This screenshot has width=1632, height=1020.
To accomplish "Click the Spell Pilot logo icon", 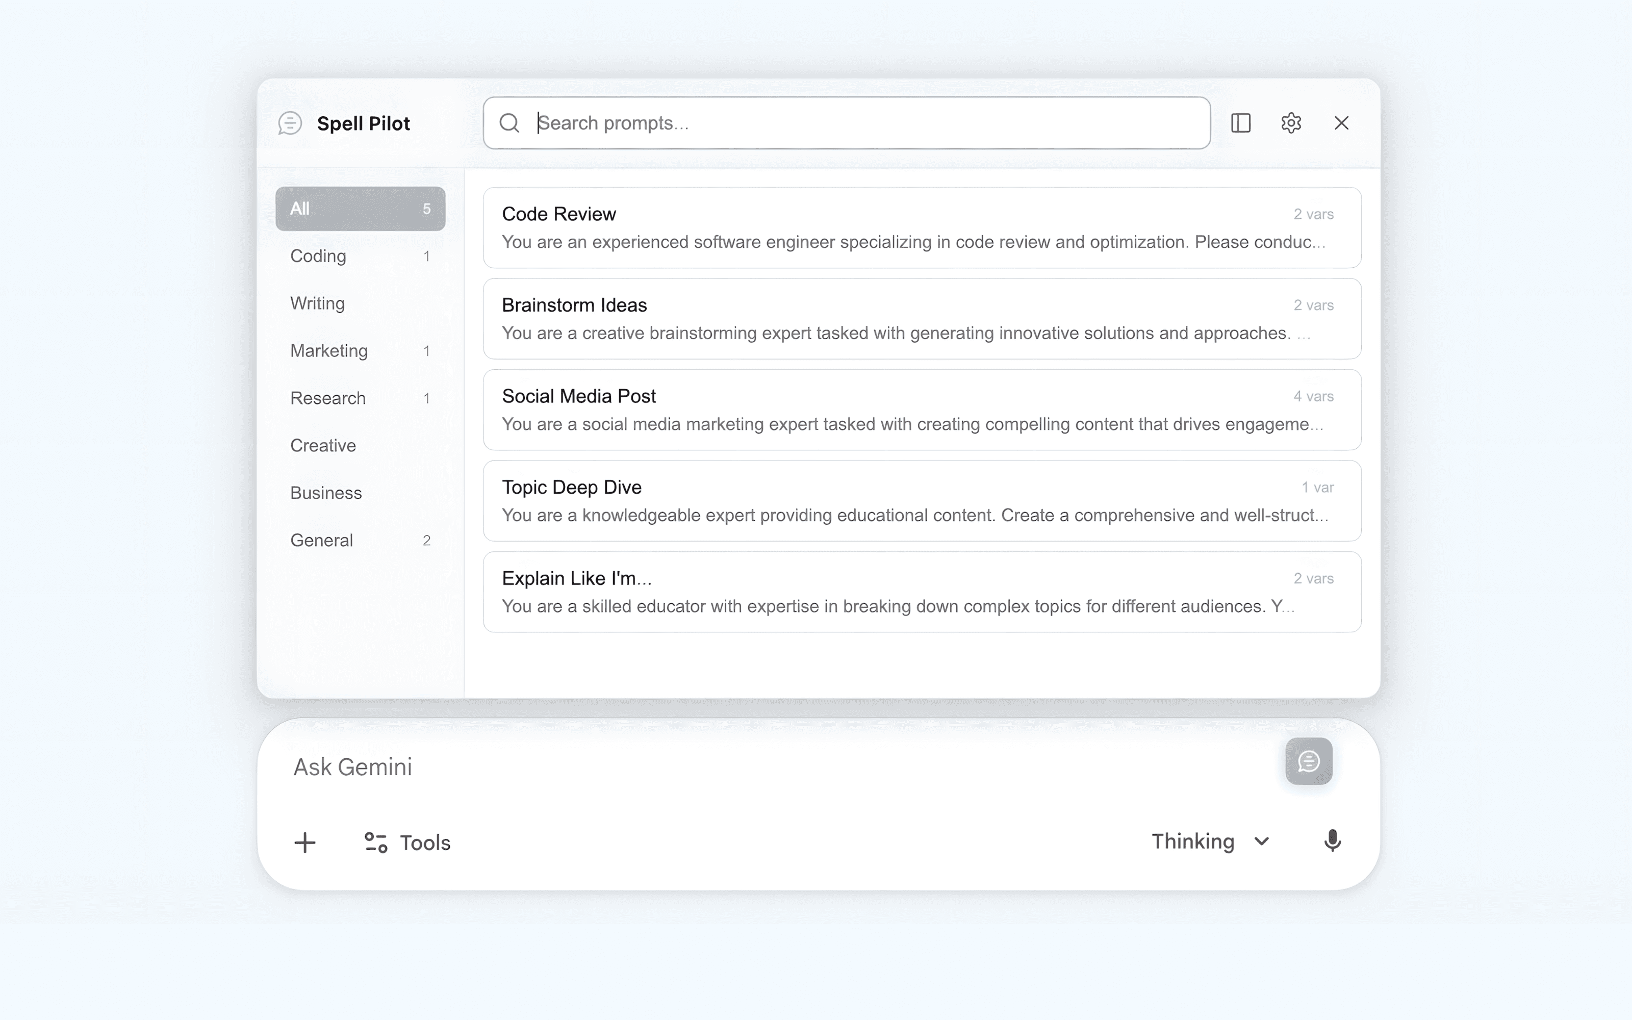I will [x=290, y=123].
